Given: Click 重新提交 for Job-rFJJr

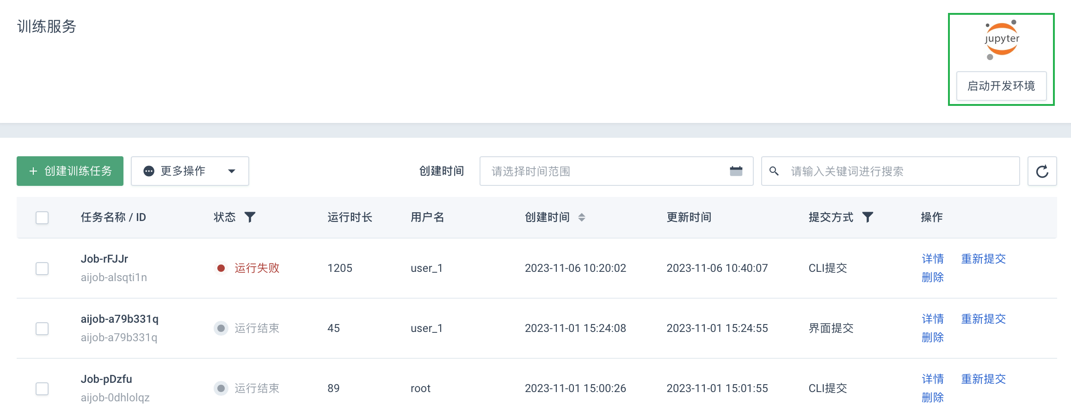Looking at the screenshot, I should (x=983, y=259).
